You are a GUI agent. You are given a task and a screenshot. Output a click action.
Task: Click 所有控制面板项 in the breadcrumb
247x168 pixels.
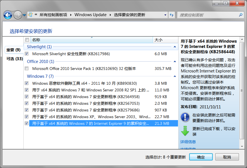53,15
